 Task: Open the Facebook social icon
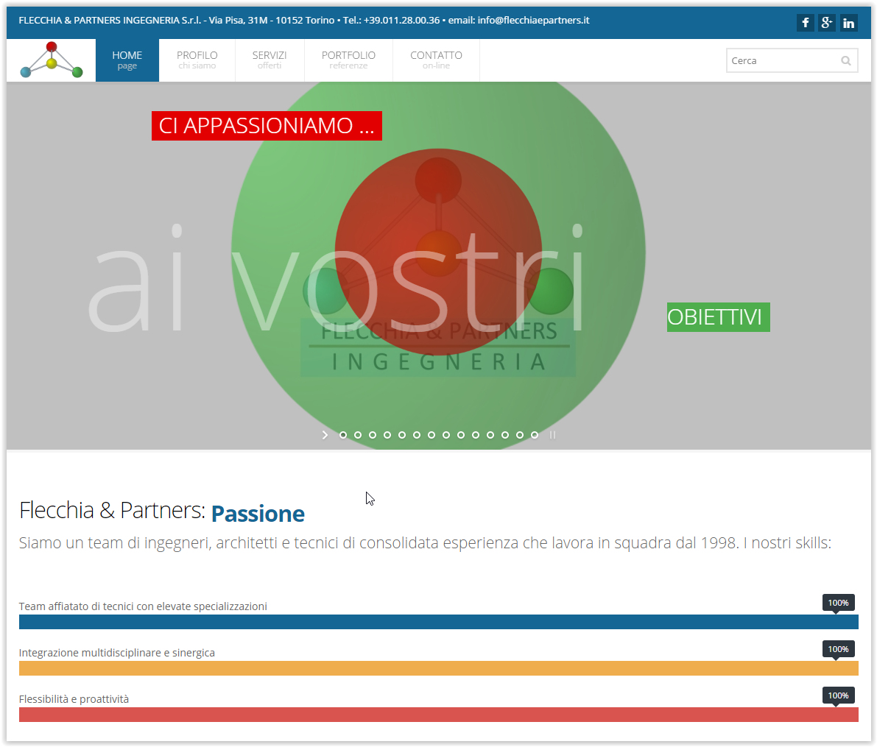click(x=805, y=23)
